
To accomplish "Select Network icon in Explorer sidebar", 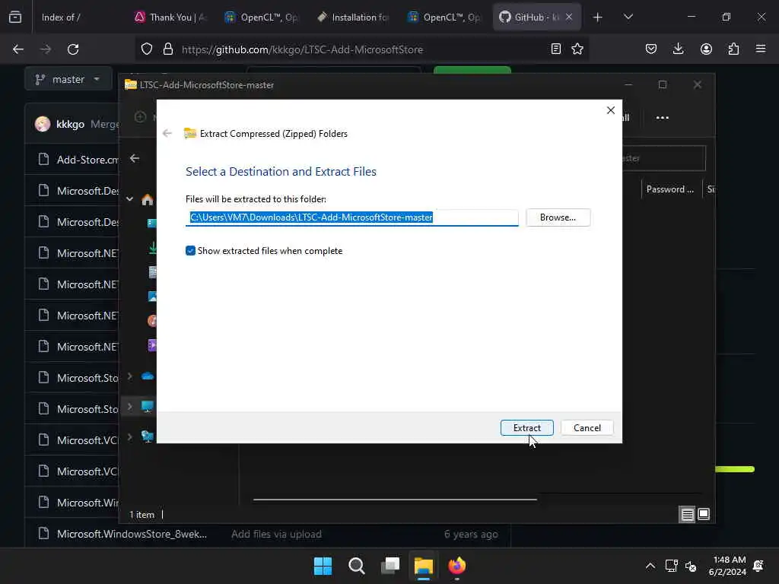I will pos(148,436).
